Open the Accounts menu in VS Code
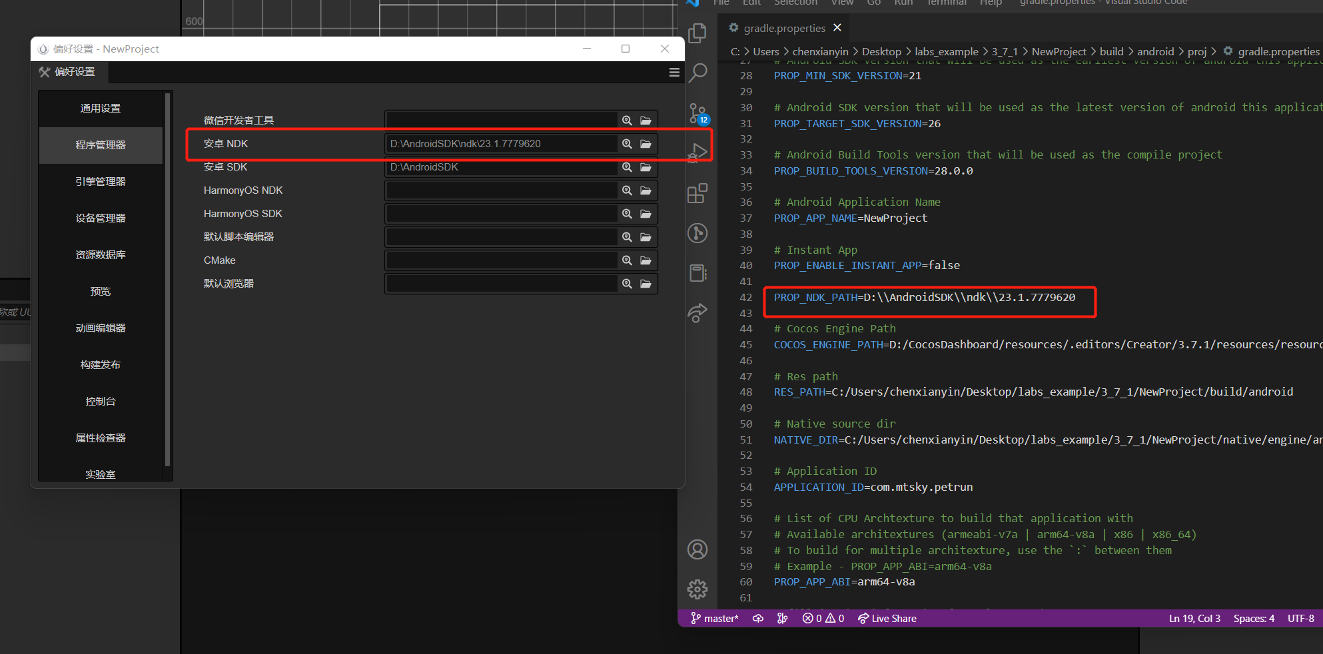Image resolution: width=1323 pixels, height=654 pixels. tap(697, 549)
